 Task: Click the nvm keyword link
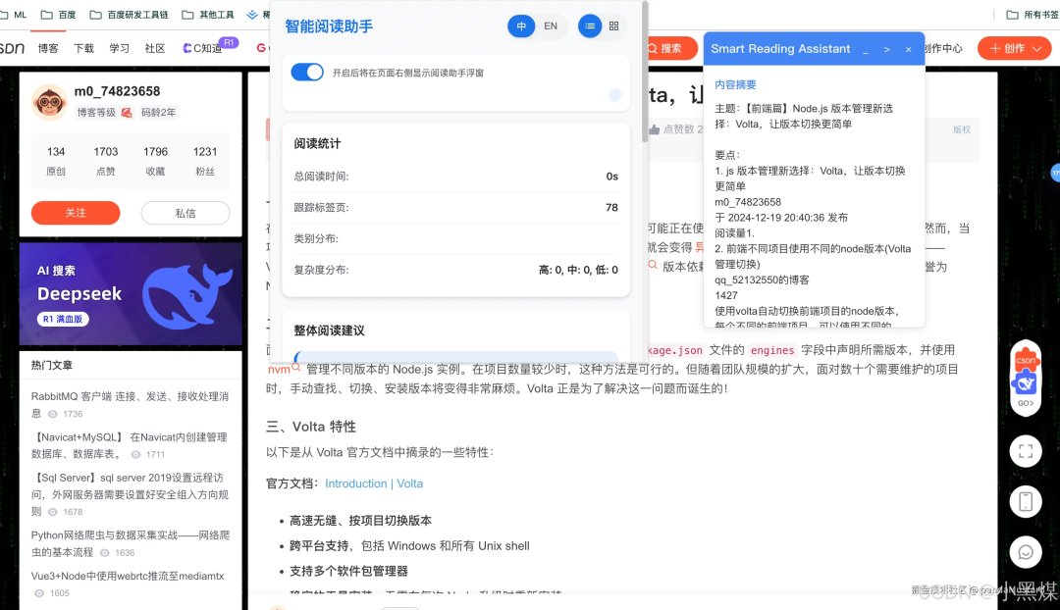pyautogui.click(x=279, y=369)
